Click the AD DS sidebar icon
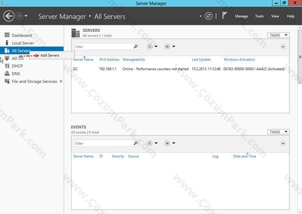Image resolution: width=302 pixels, height=214 pixels. (x=7, y=58)
